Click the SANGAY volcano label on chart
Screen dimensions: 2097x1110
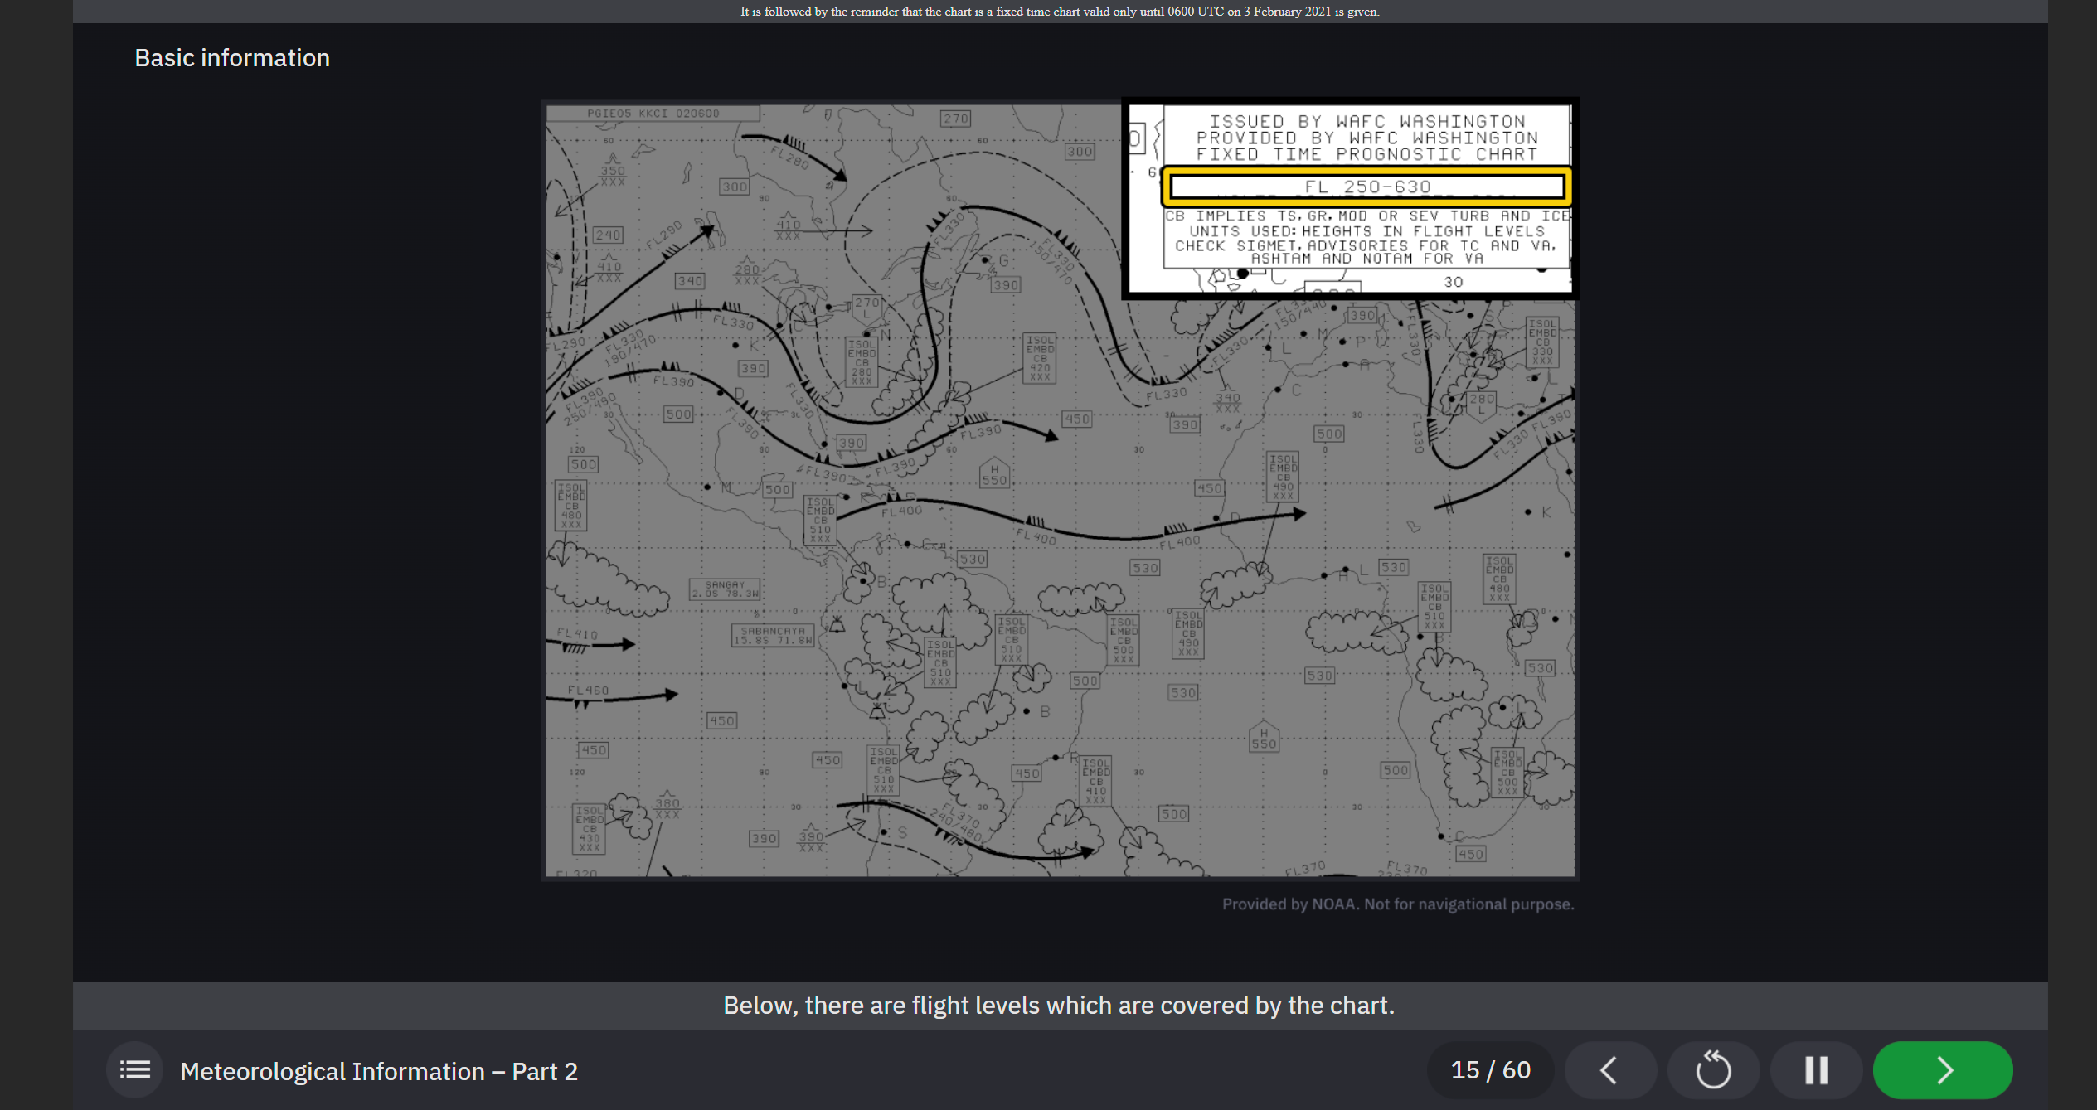(x=725, y=589)
